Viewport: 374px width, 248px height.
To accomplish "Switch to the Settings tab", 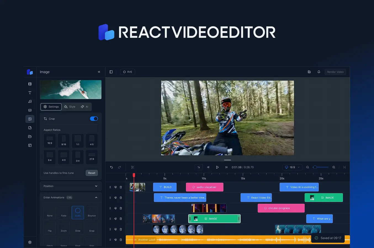I will click(51, 107).
